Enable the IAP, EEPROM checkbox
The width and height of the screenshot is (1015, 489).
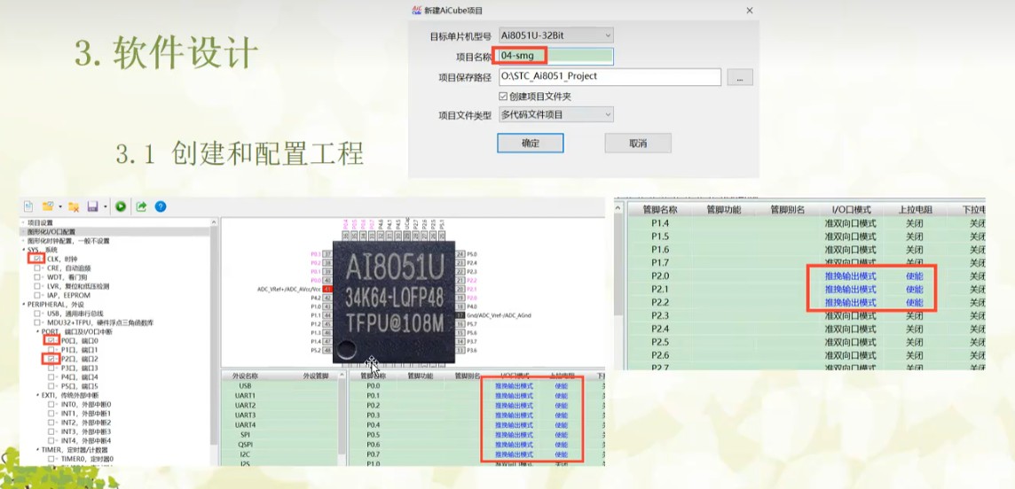[x=38, y=295]
